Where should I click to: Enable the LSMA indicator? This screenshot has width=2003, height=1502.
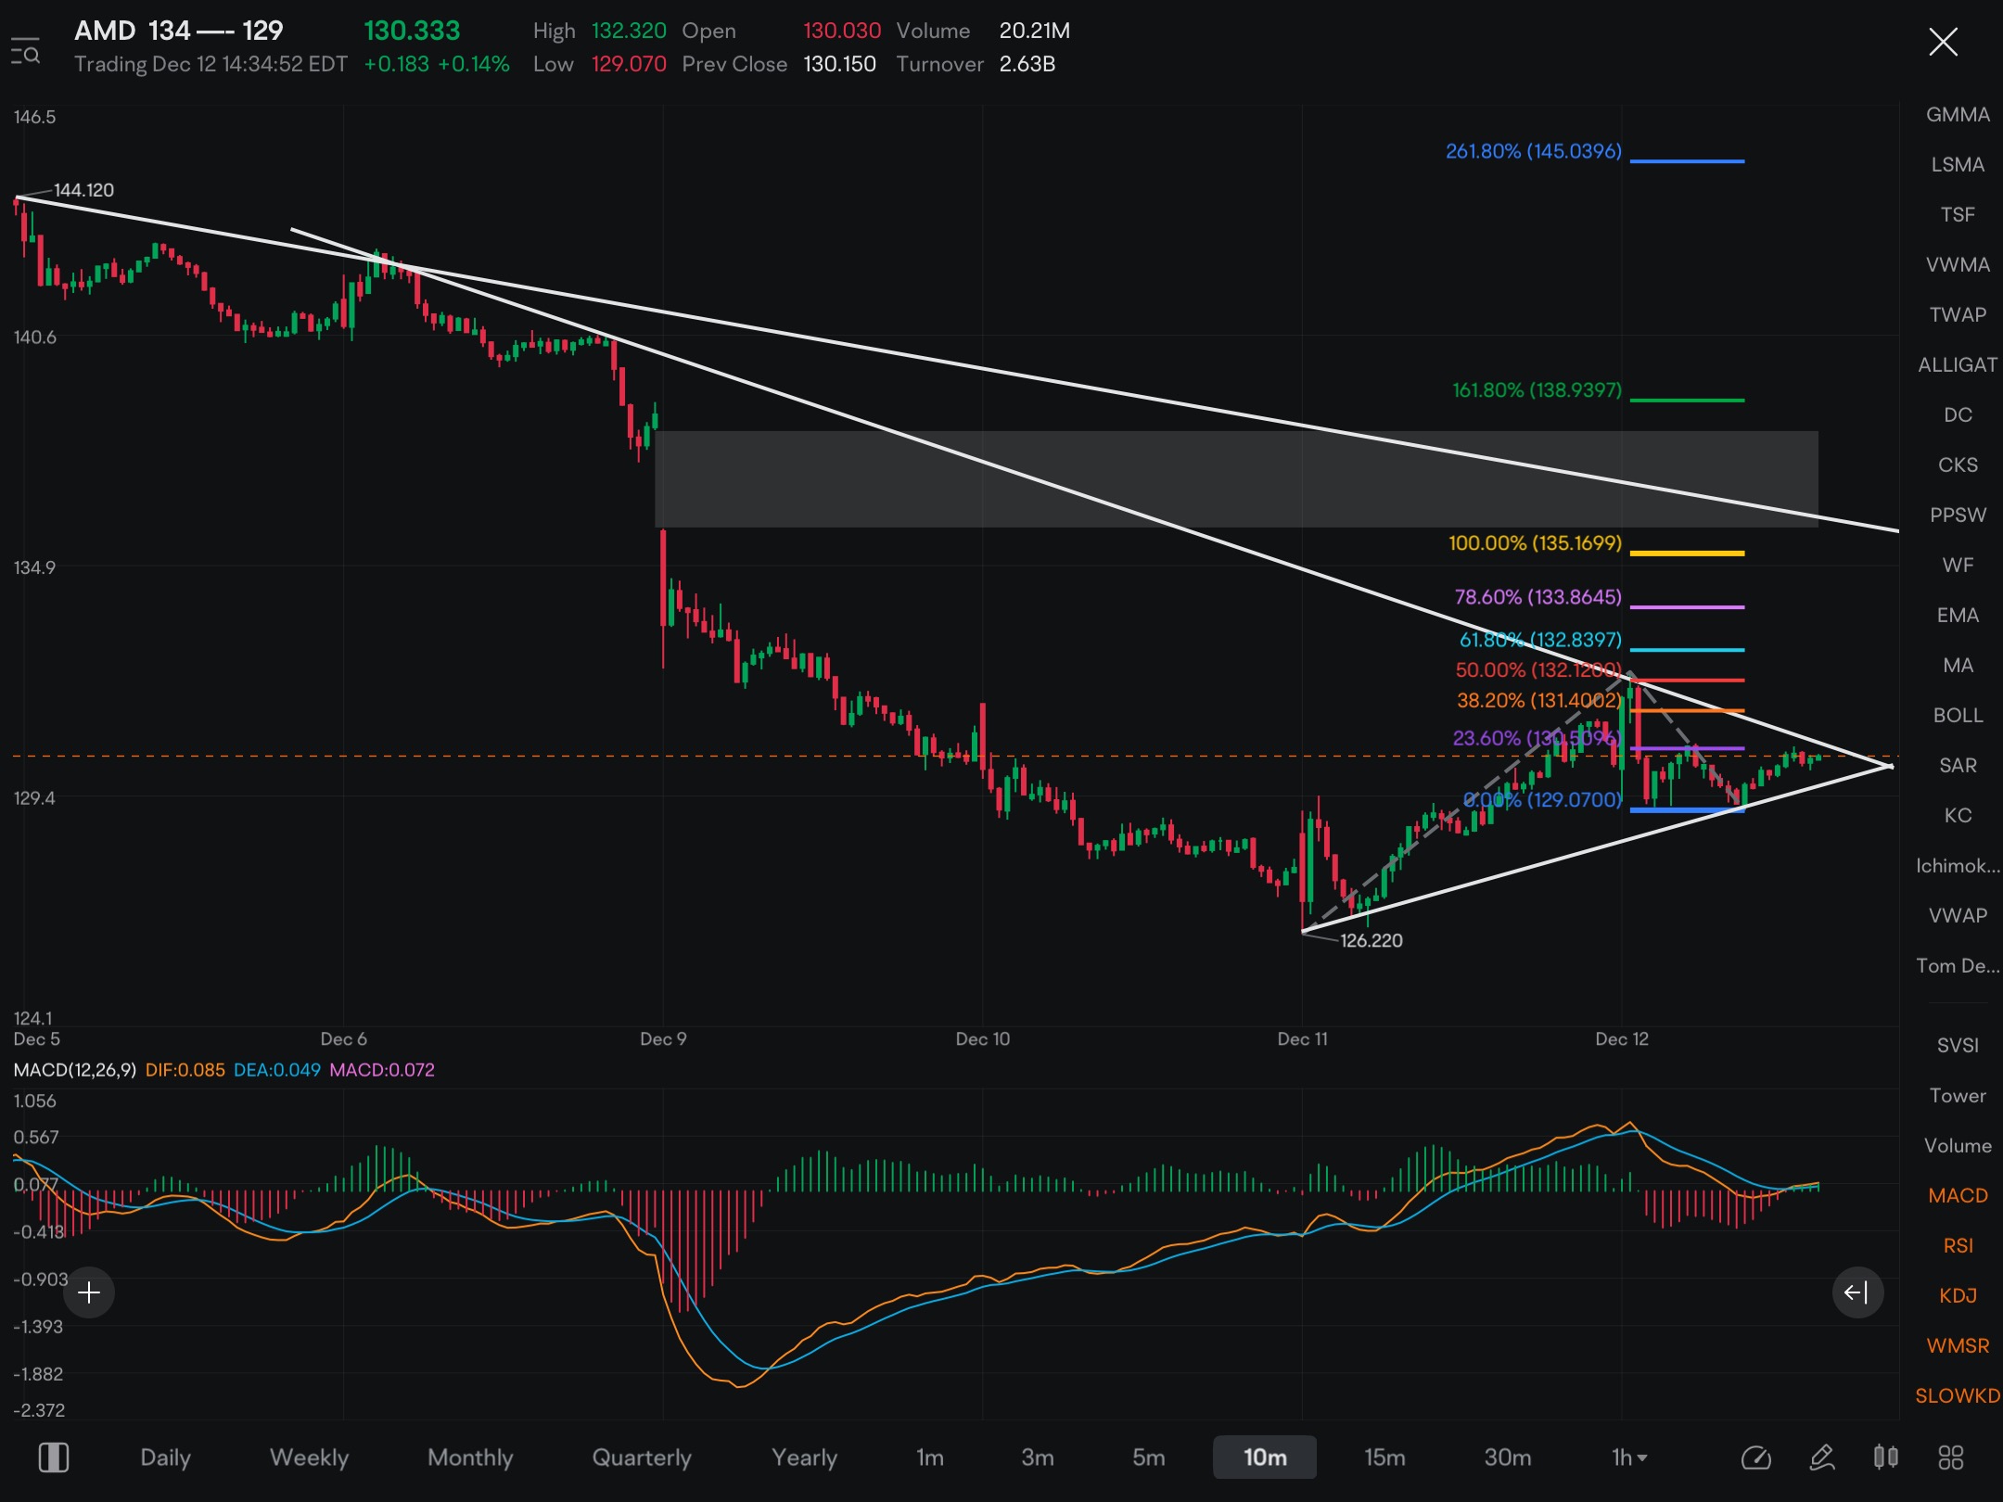(x=1958, y=165)
